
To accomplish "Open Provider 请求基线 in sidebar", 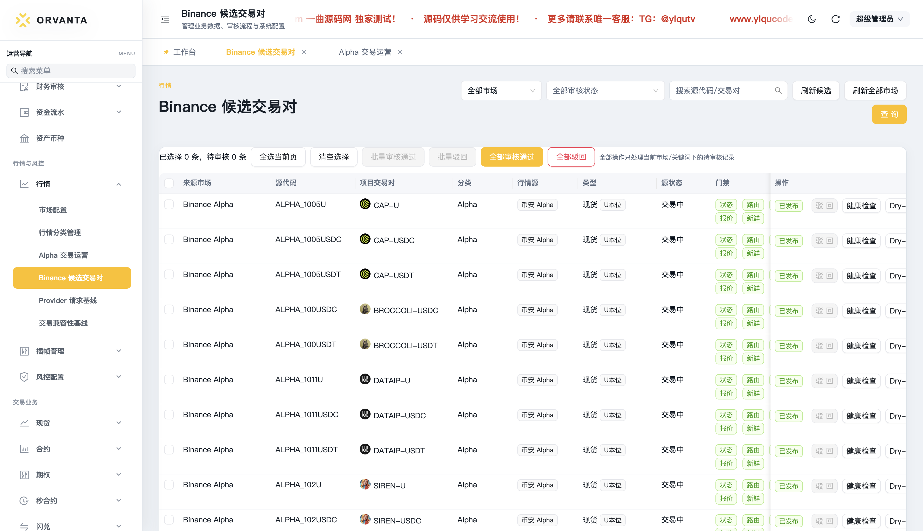I will point(67,301).
